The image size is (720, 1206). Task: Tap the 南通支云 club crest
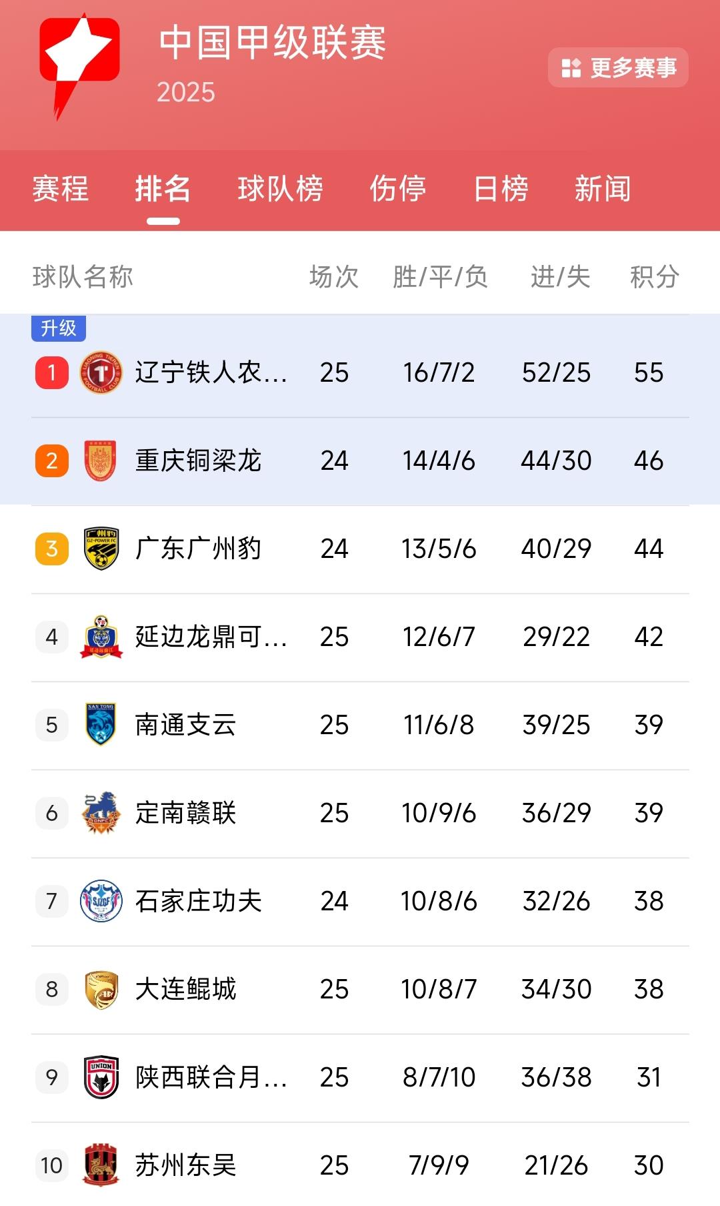point(101,725)
